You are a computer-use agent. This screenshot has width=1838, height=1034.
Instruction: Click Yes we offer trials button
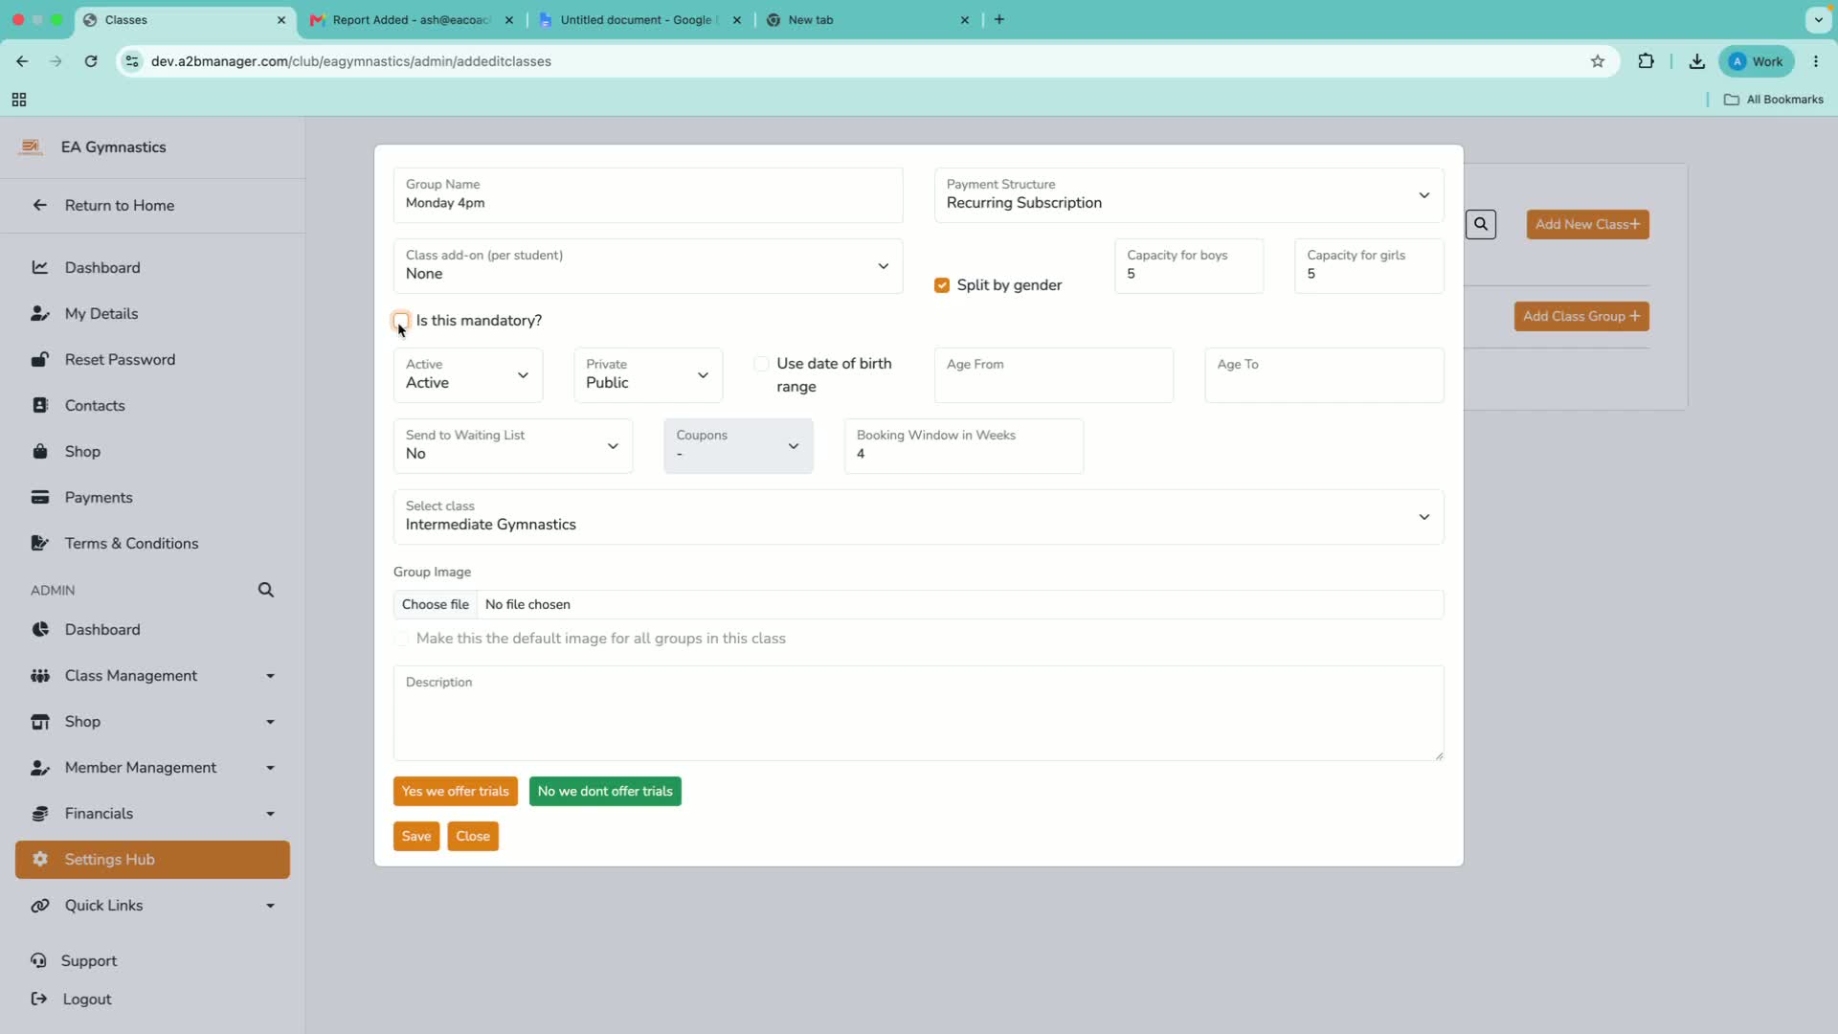tap(456, 791)
